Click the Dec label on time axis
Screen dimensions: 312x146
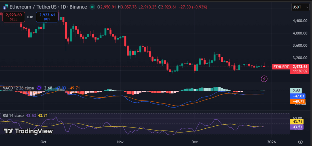[195, 142]
